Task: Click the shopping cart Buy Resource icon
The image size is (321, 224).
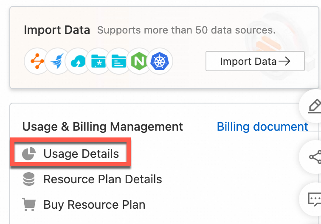Action: [28, 204]
